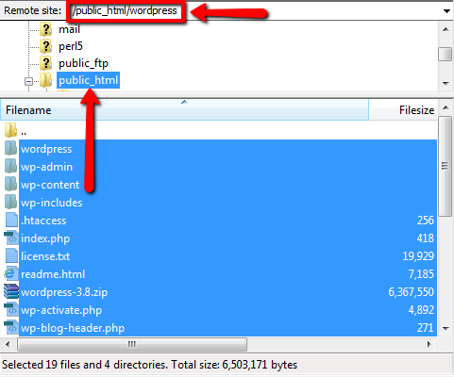Click the perl5 folder question-mark icon
This screenshot has height=377, width=454.
point(46,46)
